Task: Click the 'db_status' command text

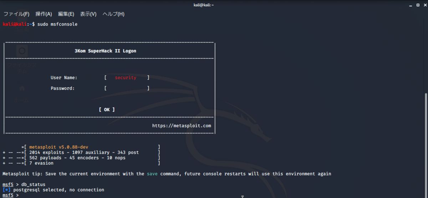Action: click(x=34, y=184)
